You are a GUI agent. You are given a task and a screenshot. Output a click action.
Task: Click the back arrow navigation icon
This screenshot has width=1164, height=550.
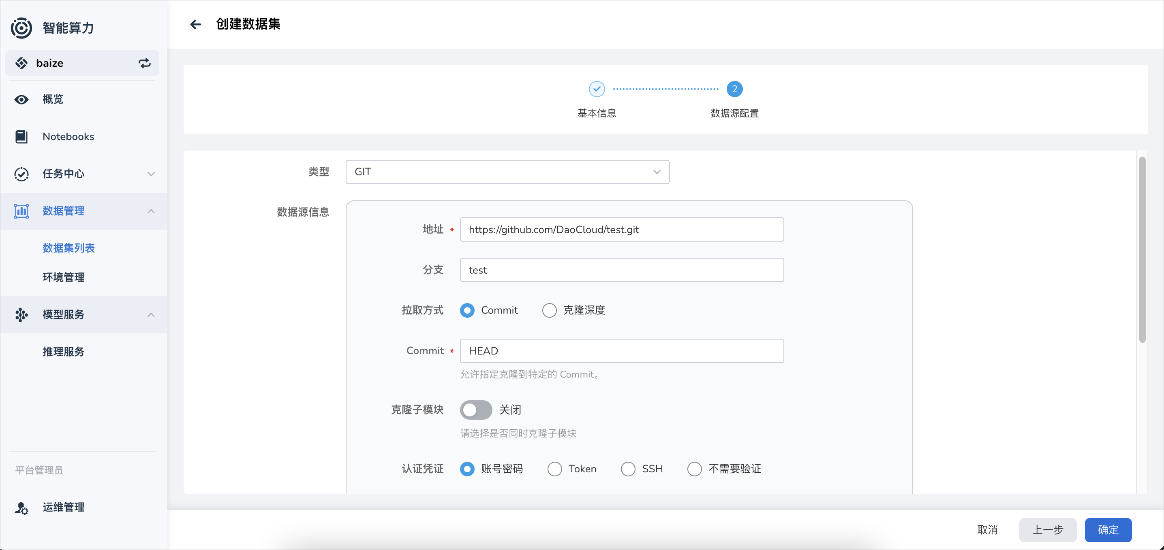click(x=195, y=24)
